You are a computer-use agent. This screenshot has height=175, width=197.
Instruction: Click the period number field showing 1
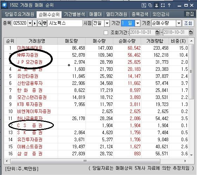point(128,23)
